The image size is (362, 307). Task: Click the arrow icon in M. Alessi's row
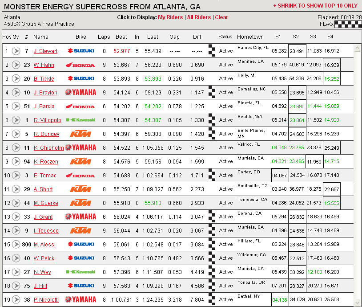coord(16,244)
